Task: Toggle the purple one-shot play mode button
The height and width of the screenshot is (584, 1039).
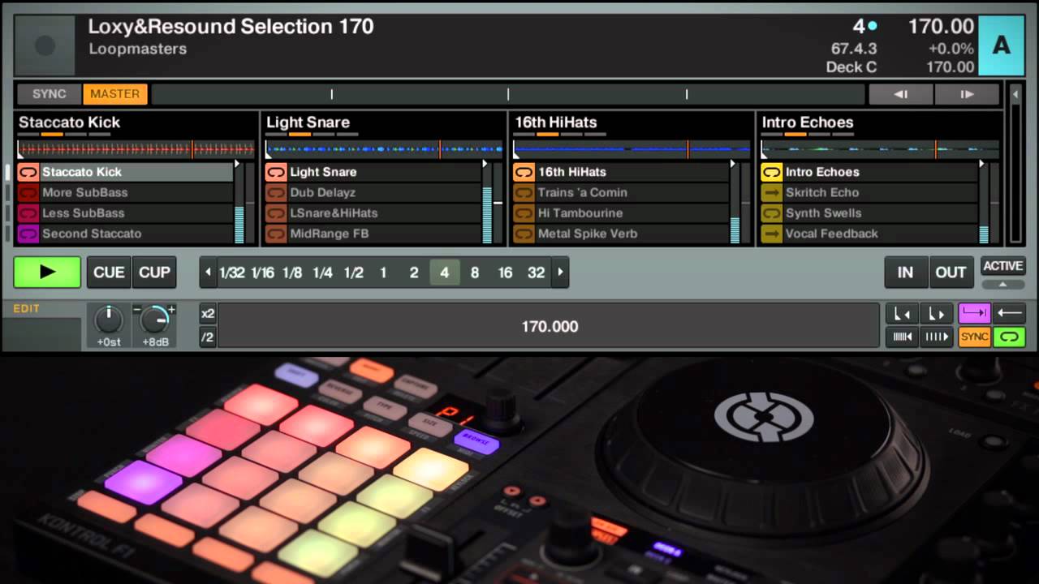Action: click(974, 313)
